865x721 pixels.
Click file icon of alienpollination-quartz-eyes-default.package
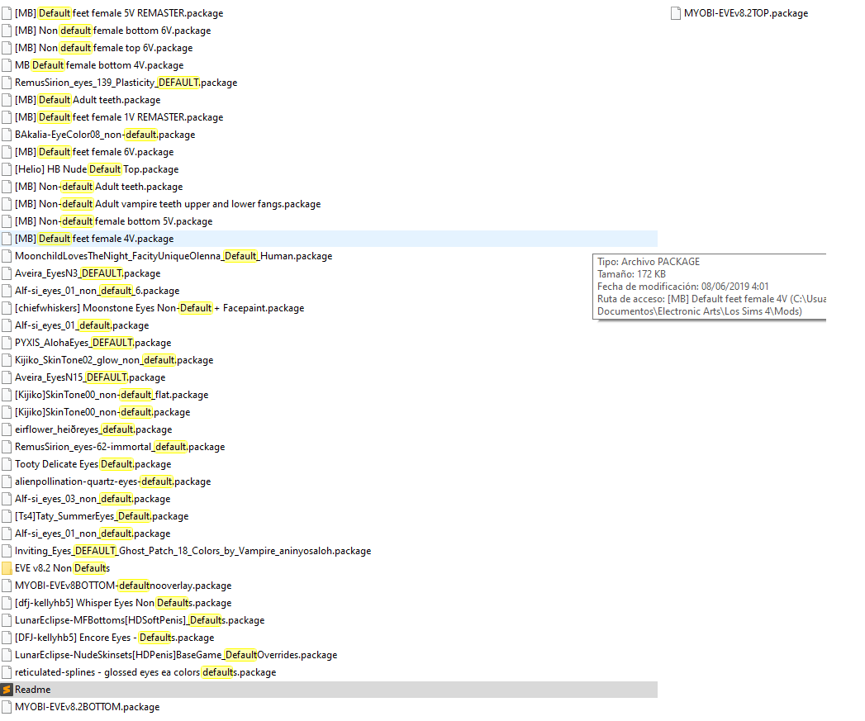[x=7, y=481]
